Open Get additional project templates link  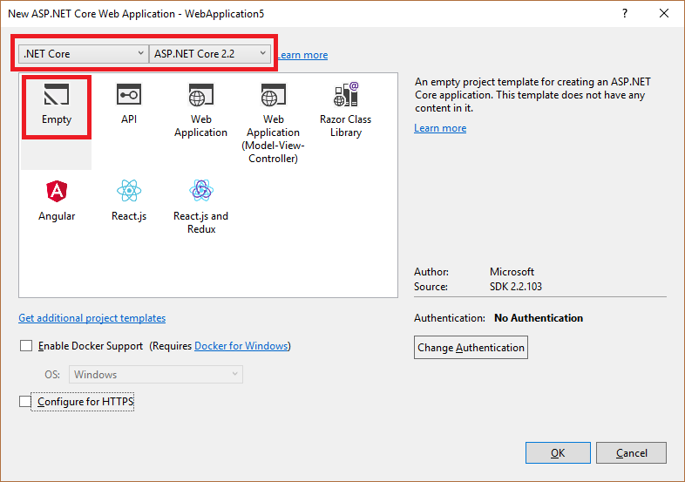pyautogui.click(x=92, y=317)
